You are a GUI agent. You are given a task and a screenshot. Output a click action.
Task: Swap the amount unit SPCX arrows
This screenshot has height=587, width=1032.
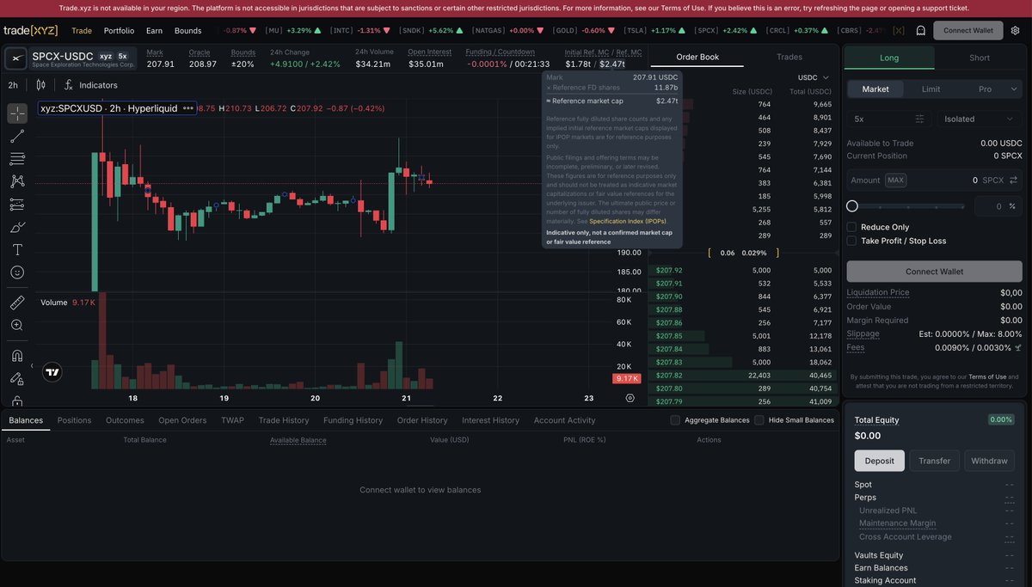pos(1013,180)
